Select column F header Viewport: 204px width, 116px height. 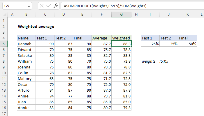101,14
